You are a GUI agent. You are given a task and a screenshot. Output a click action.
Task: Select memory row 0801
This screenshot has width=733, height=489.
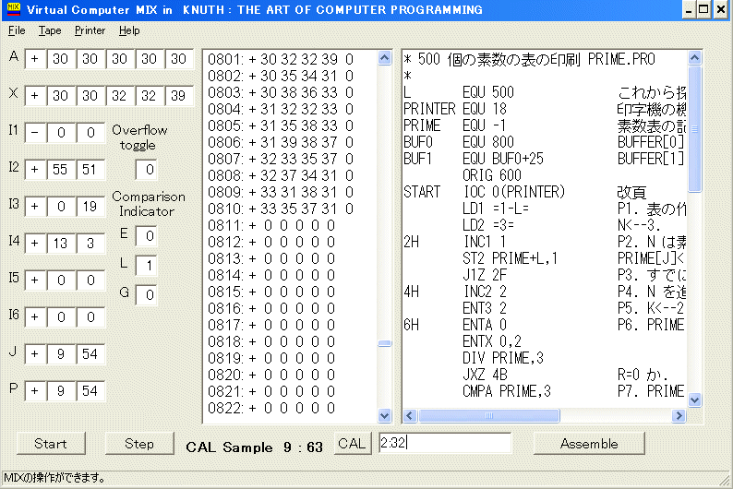[281, 59]
